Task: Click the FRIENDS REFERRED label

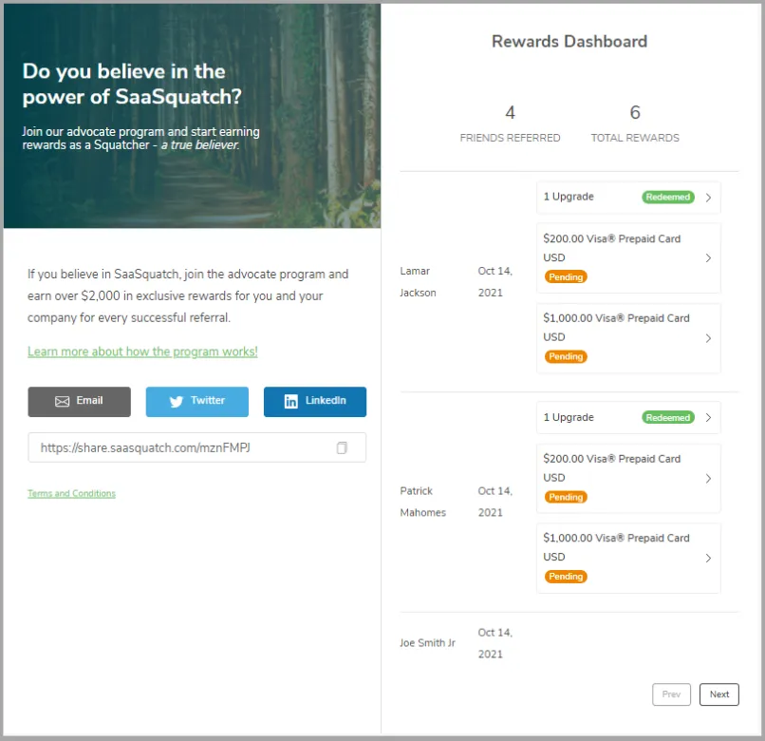Action: (510, 138)
